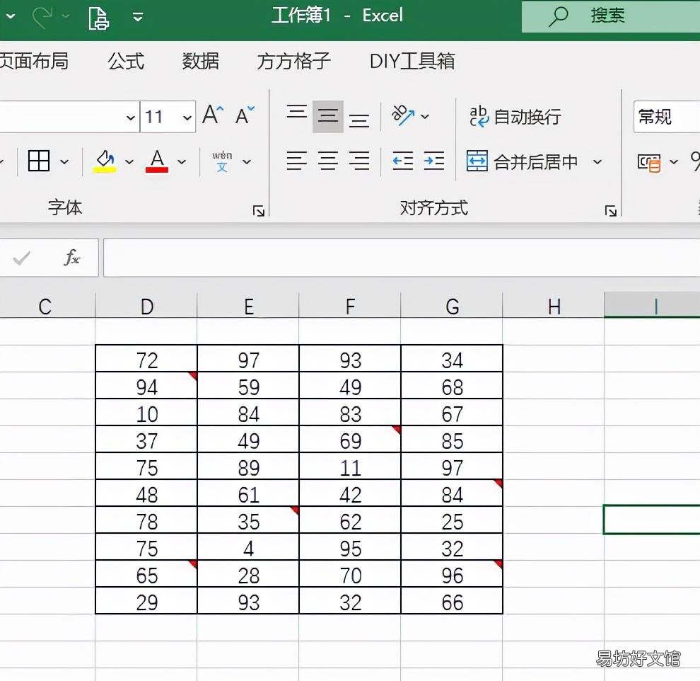
Task: Click the Redo arrow icon
Action: (43, 17)
